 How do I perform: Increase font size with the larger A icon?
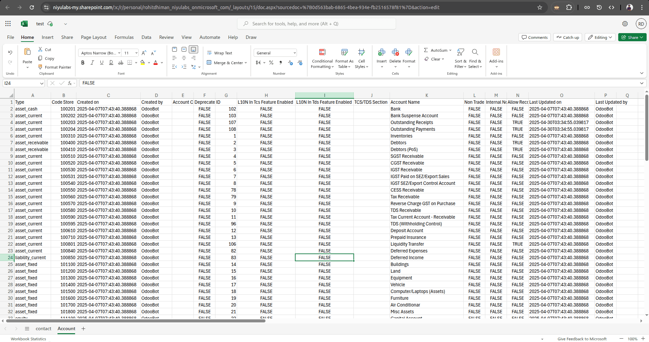pos(144,53)
